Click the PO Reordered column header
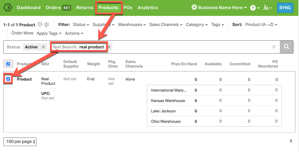 [268, 64]
